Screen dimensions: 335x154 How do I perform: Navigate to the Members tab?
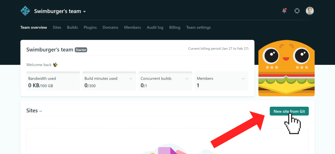tap(132, 27)
